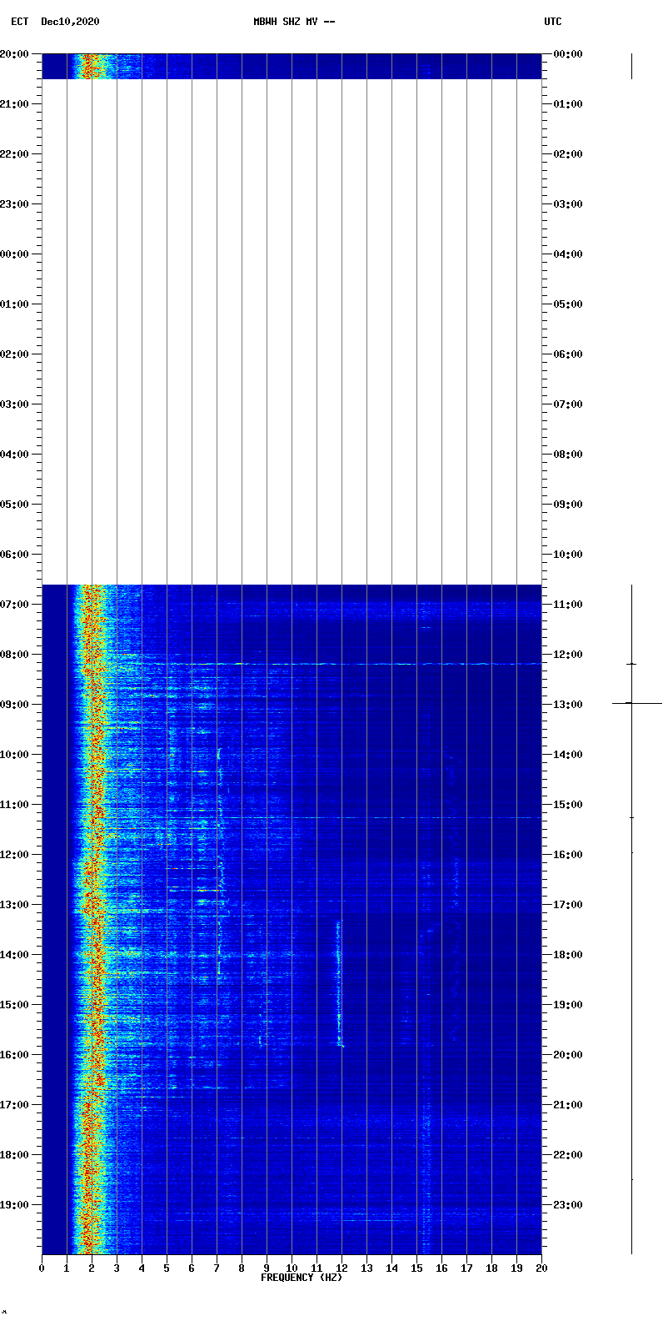The width and height of the screenshot is (668, 1321).
Task: Select 12:00 on the ECT axis
Action: pyautogui.click(x=16, y=855)
